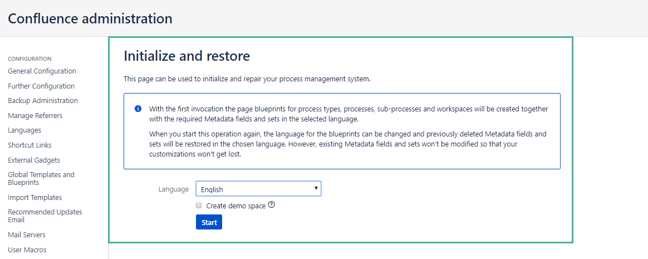The width and height of the screenshot is (648, 259).
Task: Click the paragraph starting 'With the first invocation'
Action: point(348,114)
